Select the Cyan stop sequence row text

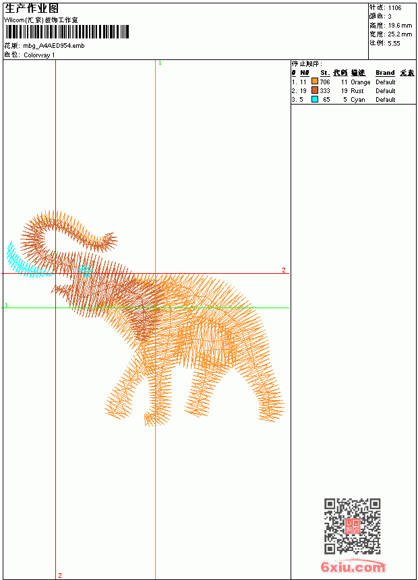coord(343,100)
